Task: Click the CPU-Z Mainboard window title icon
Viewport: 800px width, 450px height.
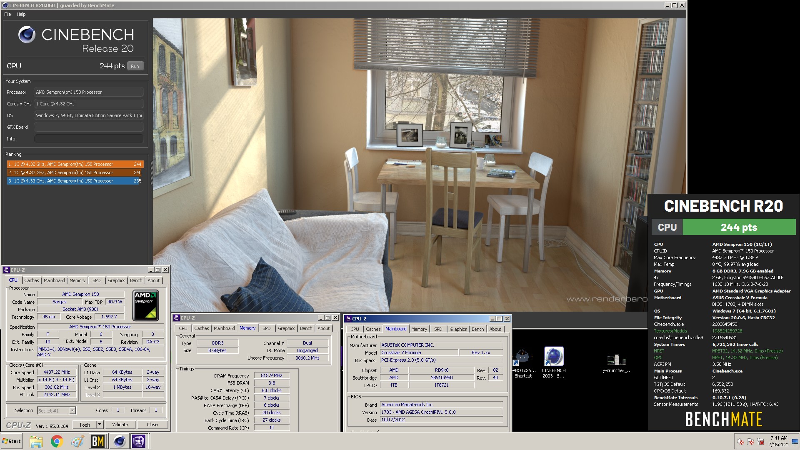Action: click(348, 319)
